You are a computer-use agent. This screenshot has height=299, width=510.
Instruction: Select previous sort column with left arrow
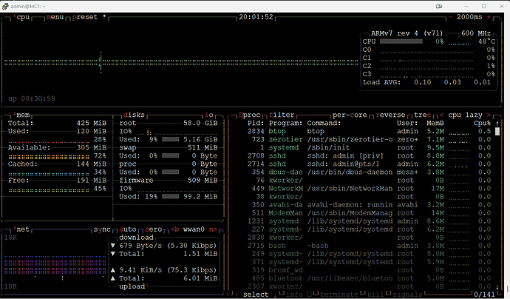442,115
